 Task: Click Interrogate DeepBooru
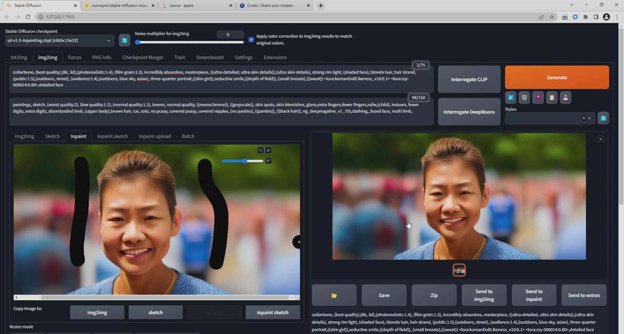(x=469, y=111)
